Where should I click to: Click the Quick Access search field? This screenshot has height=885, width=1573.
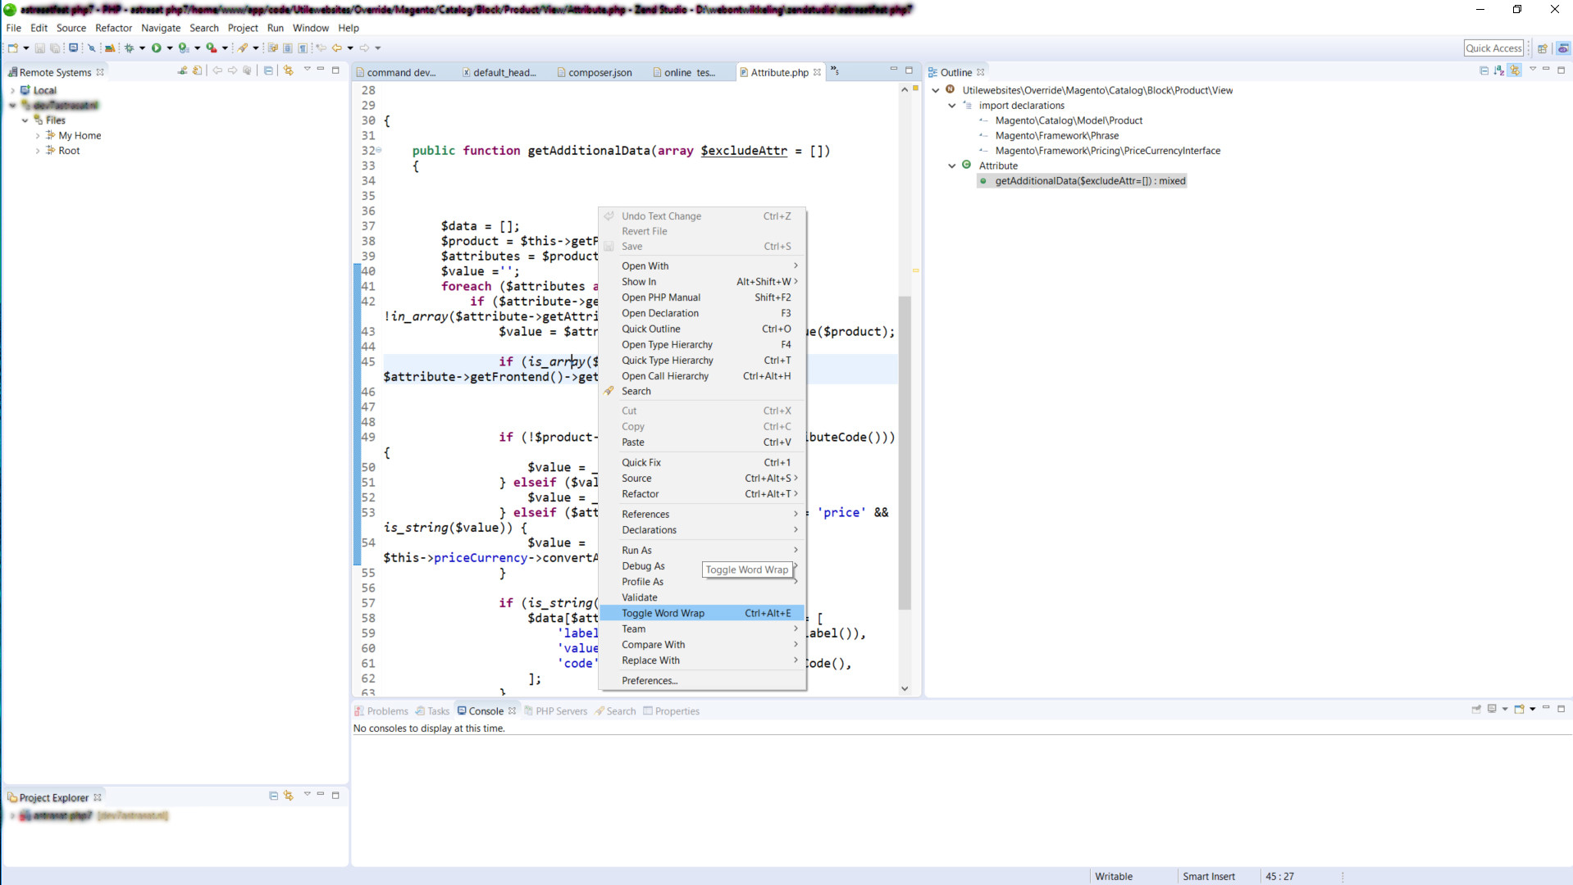tap(1493, 48)
